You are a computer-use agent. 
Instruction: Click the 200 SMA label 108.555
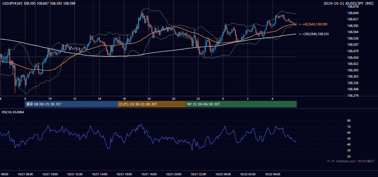[314, 34]
